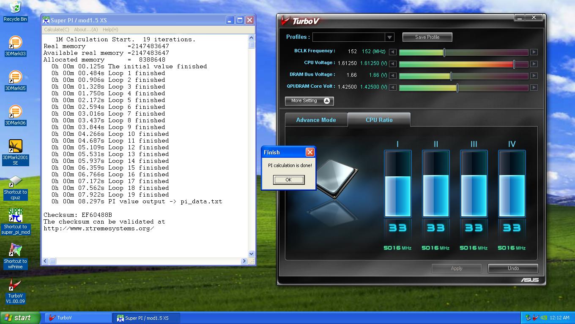Open the Calculate(C) menu in Super PI

click(57, 30)
